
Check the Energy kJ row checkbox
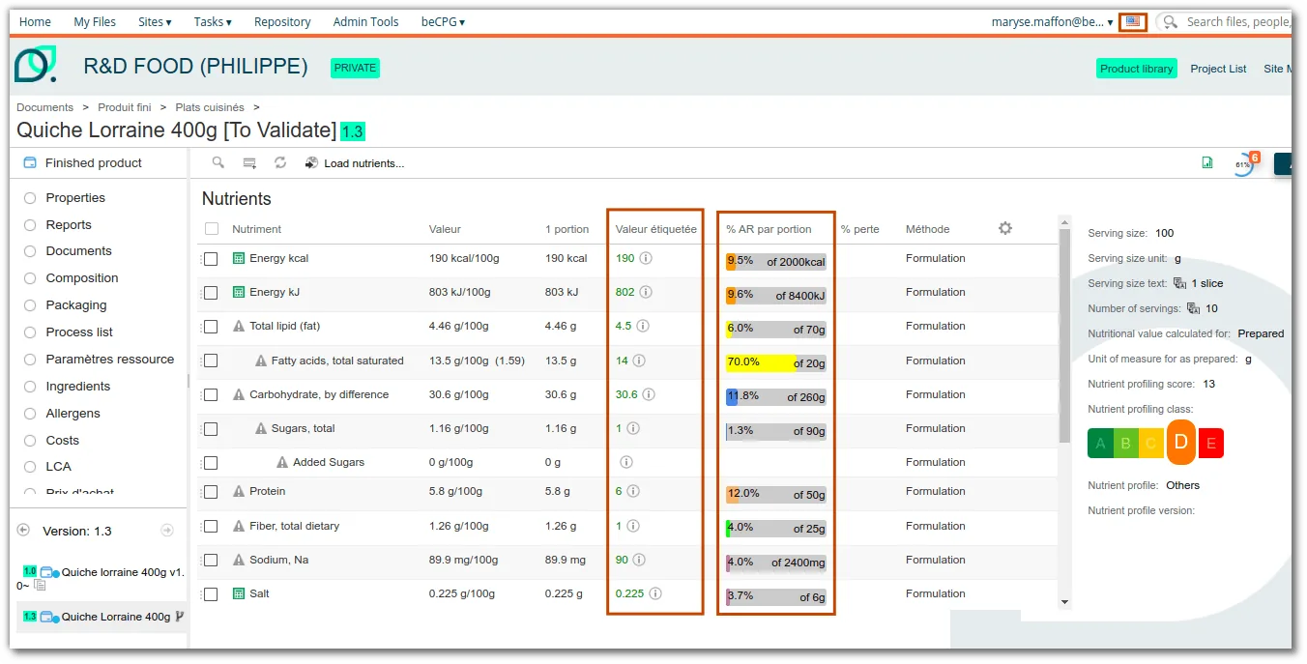coord(211,293)
